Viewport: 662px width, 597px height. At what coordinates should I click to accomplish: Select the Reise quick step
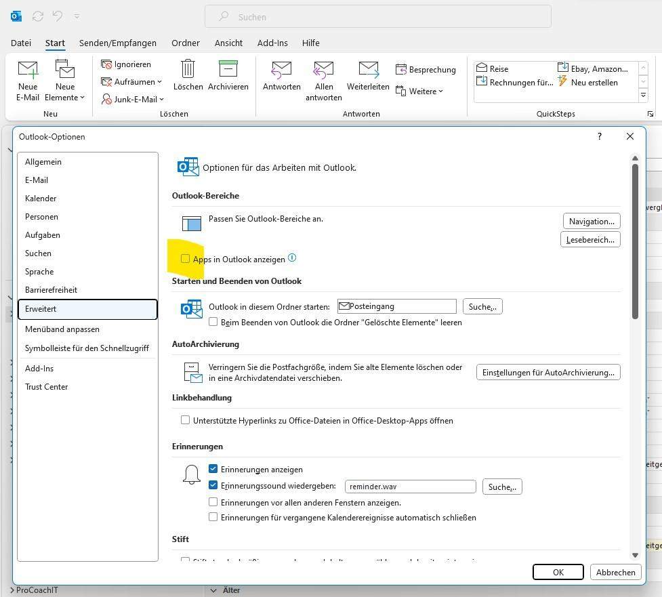(x=493, y=68)
